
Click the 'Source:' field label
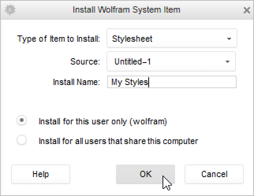(85, 61)
